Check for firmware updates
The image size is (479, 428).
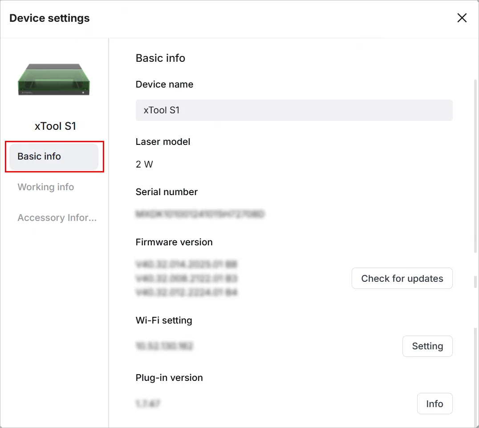(402, 278)
